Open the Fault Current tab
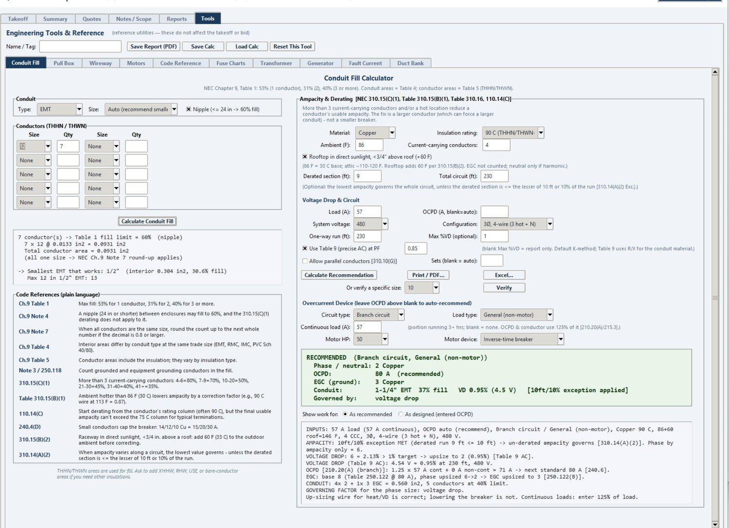Screen dimensions: 729x528 (x=365, y=63)
